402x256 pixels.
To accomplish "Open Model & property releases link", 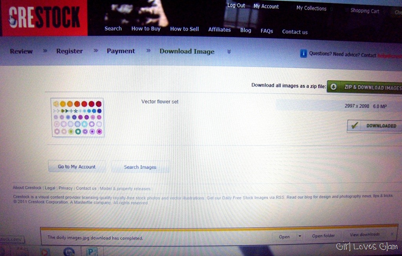I will 125,188.
